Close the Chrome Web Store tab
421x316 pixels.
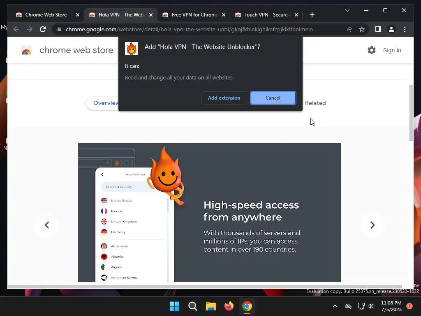[x=78, y=15]
